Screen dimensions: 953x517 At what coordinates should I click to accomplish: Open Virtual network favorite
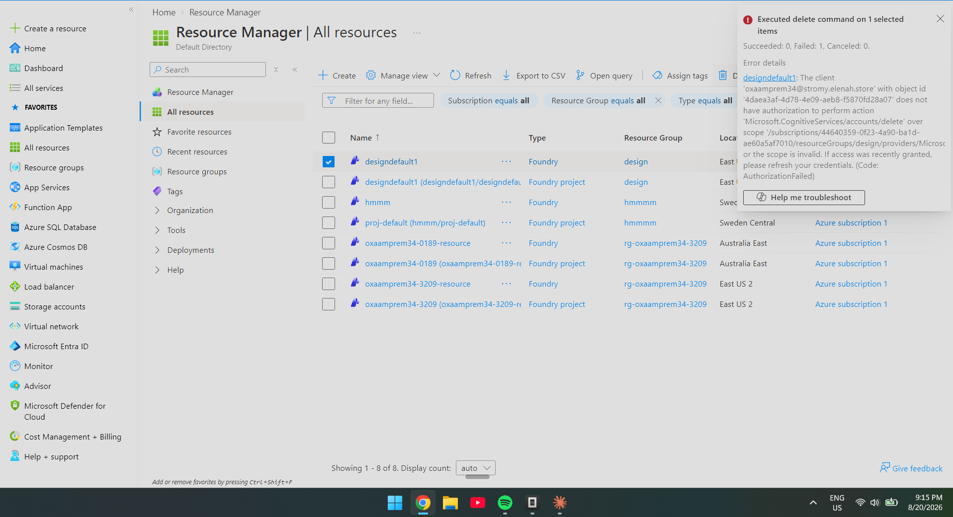pos(51,326)
